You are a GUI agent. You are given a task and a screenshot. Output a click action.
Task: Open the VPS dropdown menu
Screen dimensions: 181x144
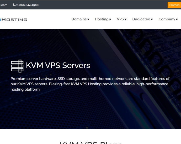tap(122, 19)
